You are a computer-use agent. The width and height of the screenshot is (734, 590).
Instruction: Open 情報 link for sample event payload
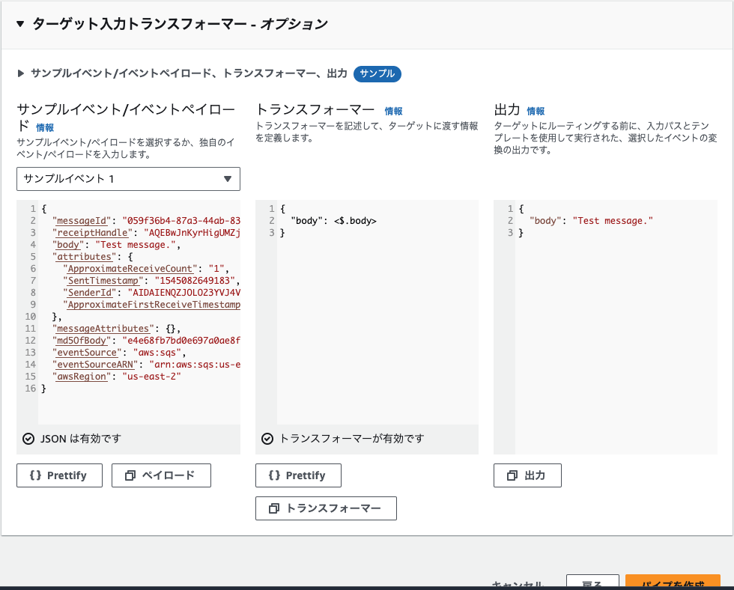coord(45,128)
